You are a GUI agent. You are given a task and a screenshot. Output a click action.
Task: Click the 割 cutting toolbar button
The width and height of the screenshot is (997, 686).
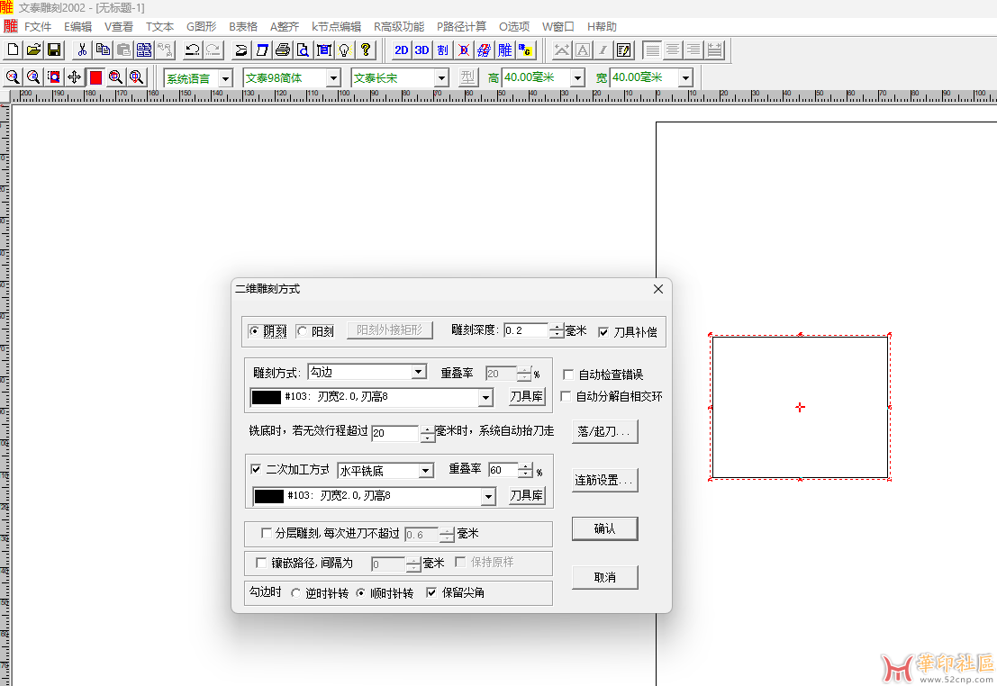tap(442, 50)
